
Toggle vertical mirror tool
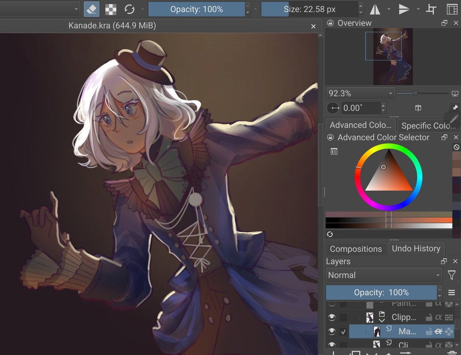point(404,9)
